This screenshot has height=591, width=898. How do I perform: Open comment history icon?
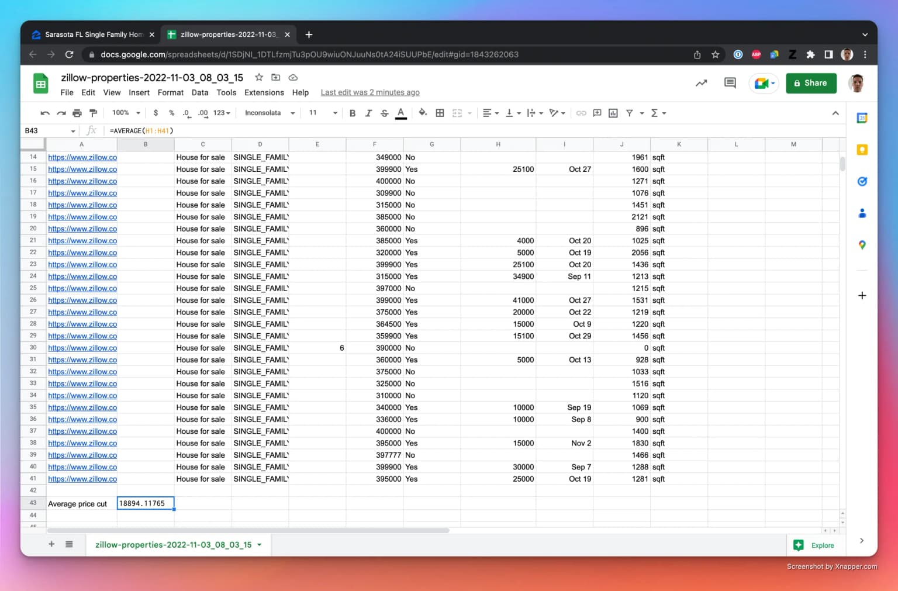pyautogui.click(x=730, y=83)
